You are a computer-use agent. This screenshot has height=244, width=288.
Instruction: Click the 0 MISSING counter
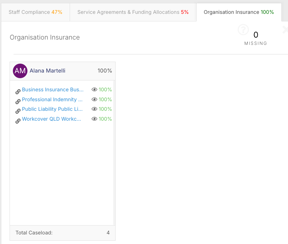click(x=256, y=38)
